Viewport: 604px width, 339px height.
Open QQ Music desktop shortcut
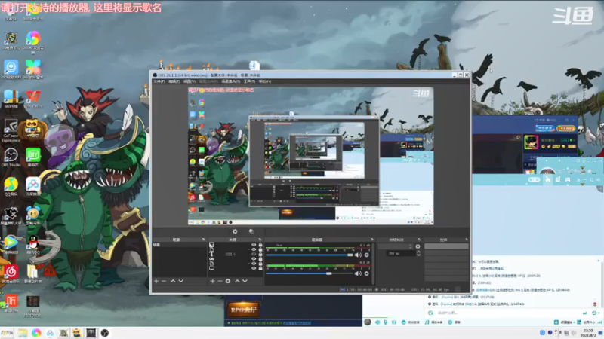[x=11, y=187]
